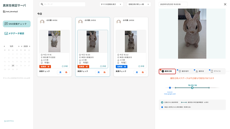
Task: Click the 今日 section heading
Action: tap(40, 14)
